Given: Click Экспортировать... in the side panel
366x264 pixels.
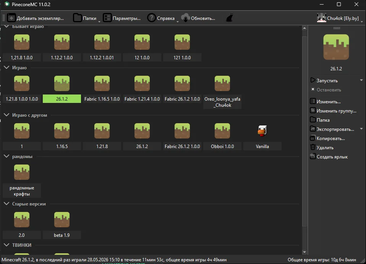Looking at the screenshot, I should click(332, 129).
